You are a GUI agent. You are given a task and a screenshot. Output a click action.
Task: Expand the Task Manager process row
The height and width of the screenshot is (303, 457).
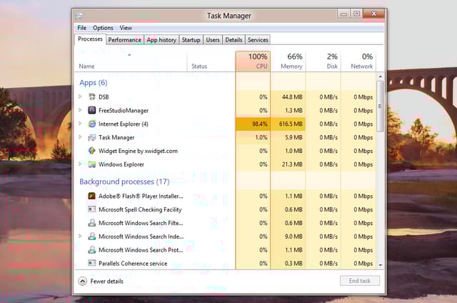[80, 137]
